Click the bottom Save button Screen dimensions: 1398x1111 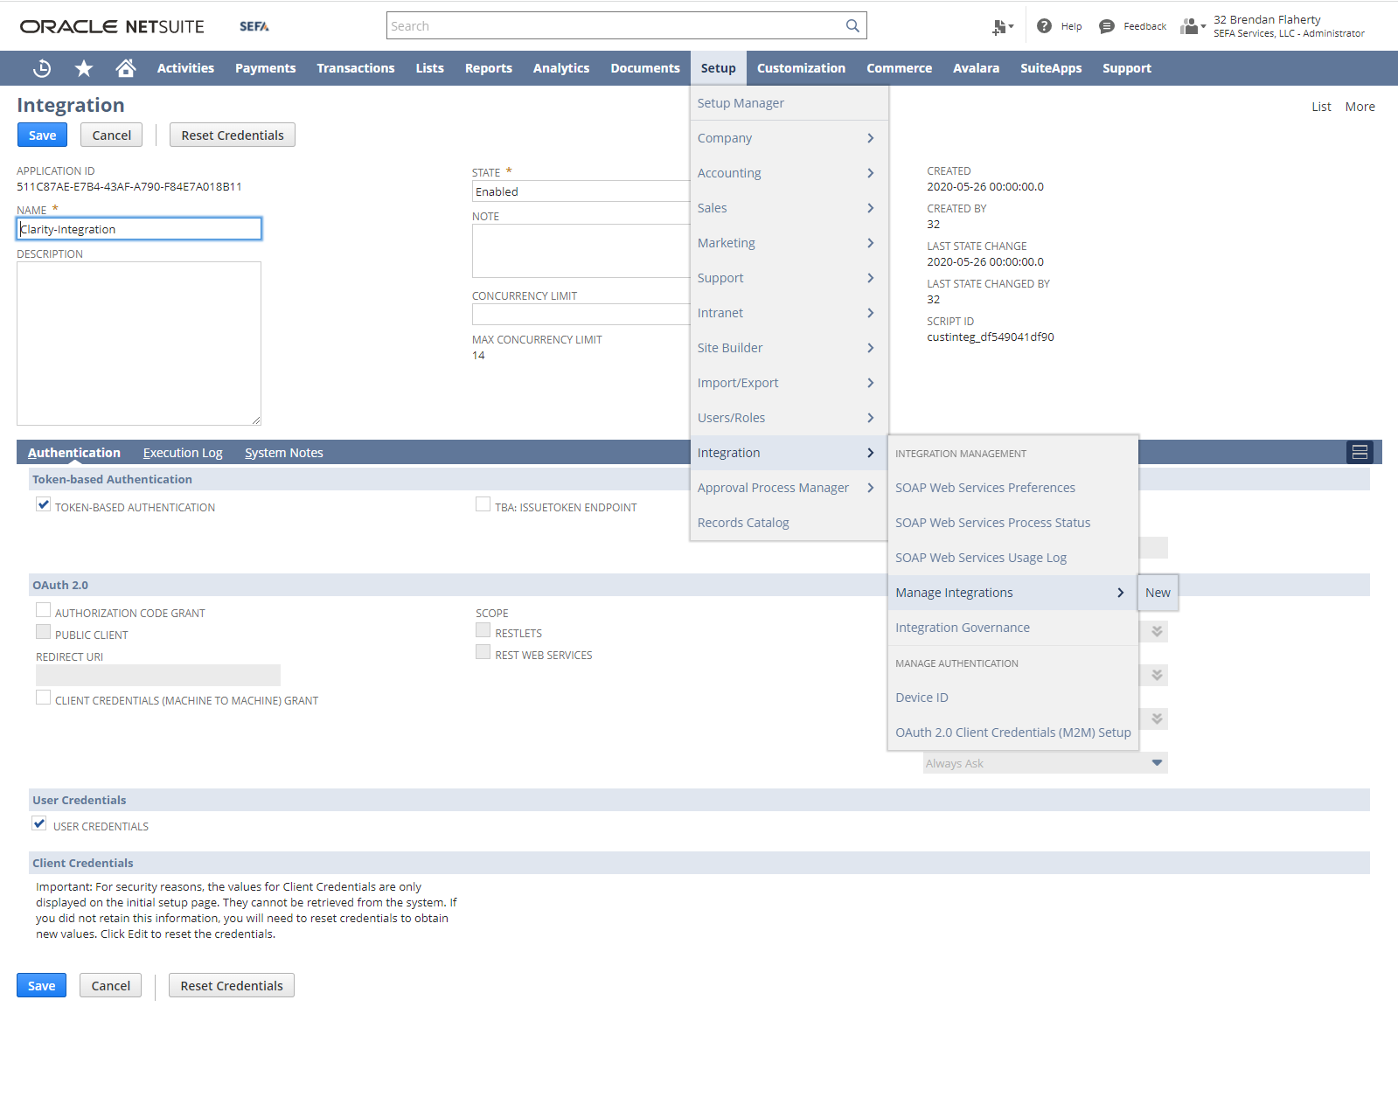pos(41,986)
